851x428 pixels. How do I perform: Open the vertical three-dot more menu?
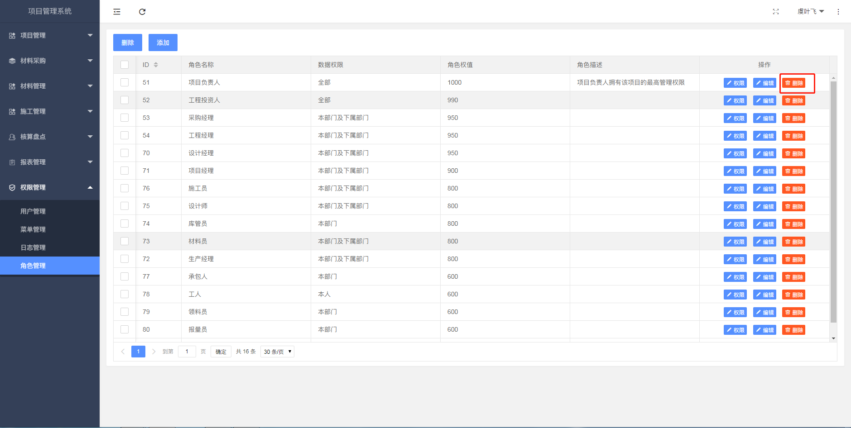click(838, 12)
